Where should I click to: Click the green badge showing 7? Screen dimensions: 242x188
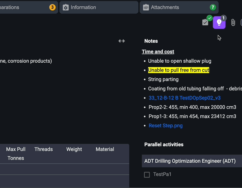point(213,7)
